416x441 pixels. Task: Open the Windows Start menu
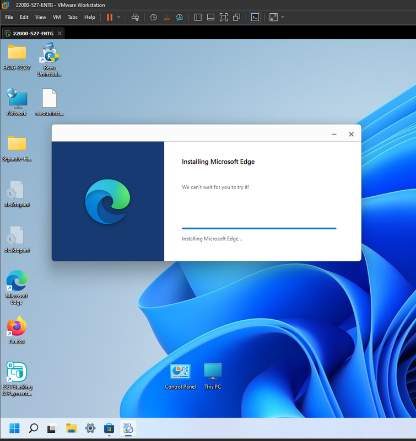point(14,428)
